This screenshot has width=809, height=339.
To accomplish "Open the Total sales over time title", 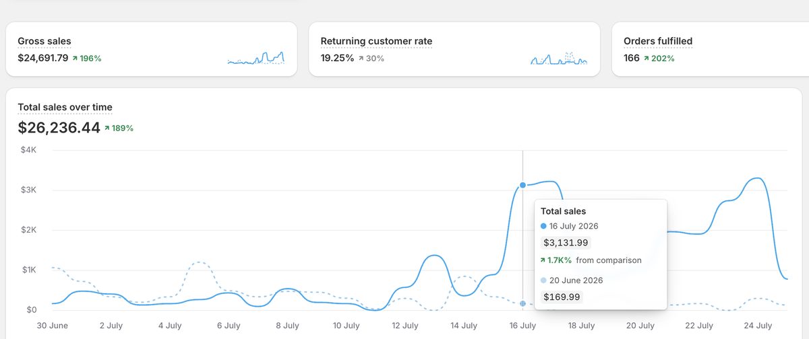I will click(65, 107).
